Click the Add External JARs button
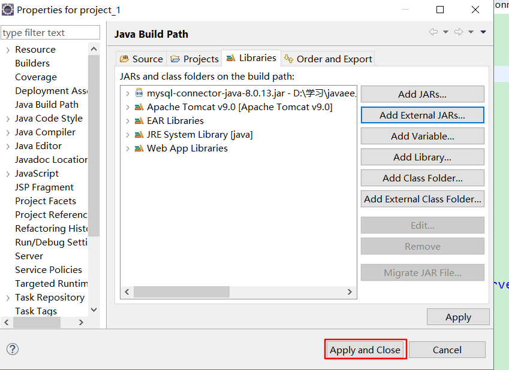 coord(422,114)
